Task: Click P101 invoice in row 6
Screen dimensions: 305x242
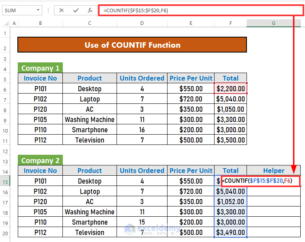Action: [40, 89]
